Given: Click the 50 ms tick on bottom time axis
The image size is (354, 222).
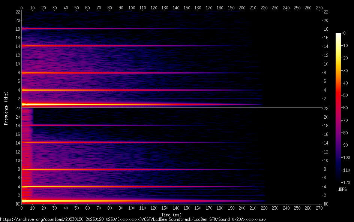Looking at the screenshot, I should [77, 208].
